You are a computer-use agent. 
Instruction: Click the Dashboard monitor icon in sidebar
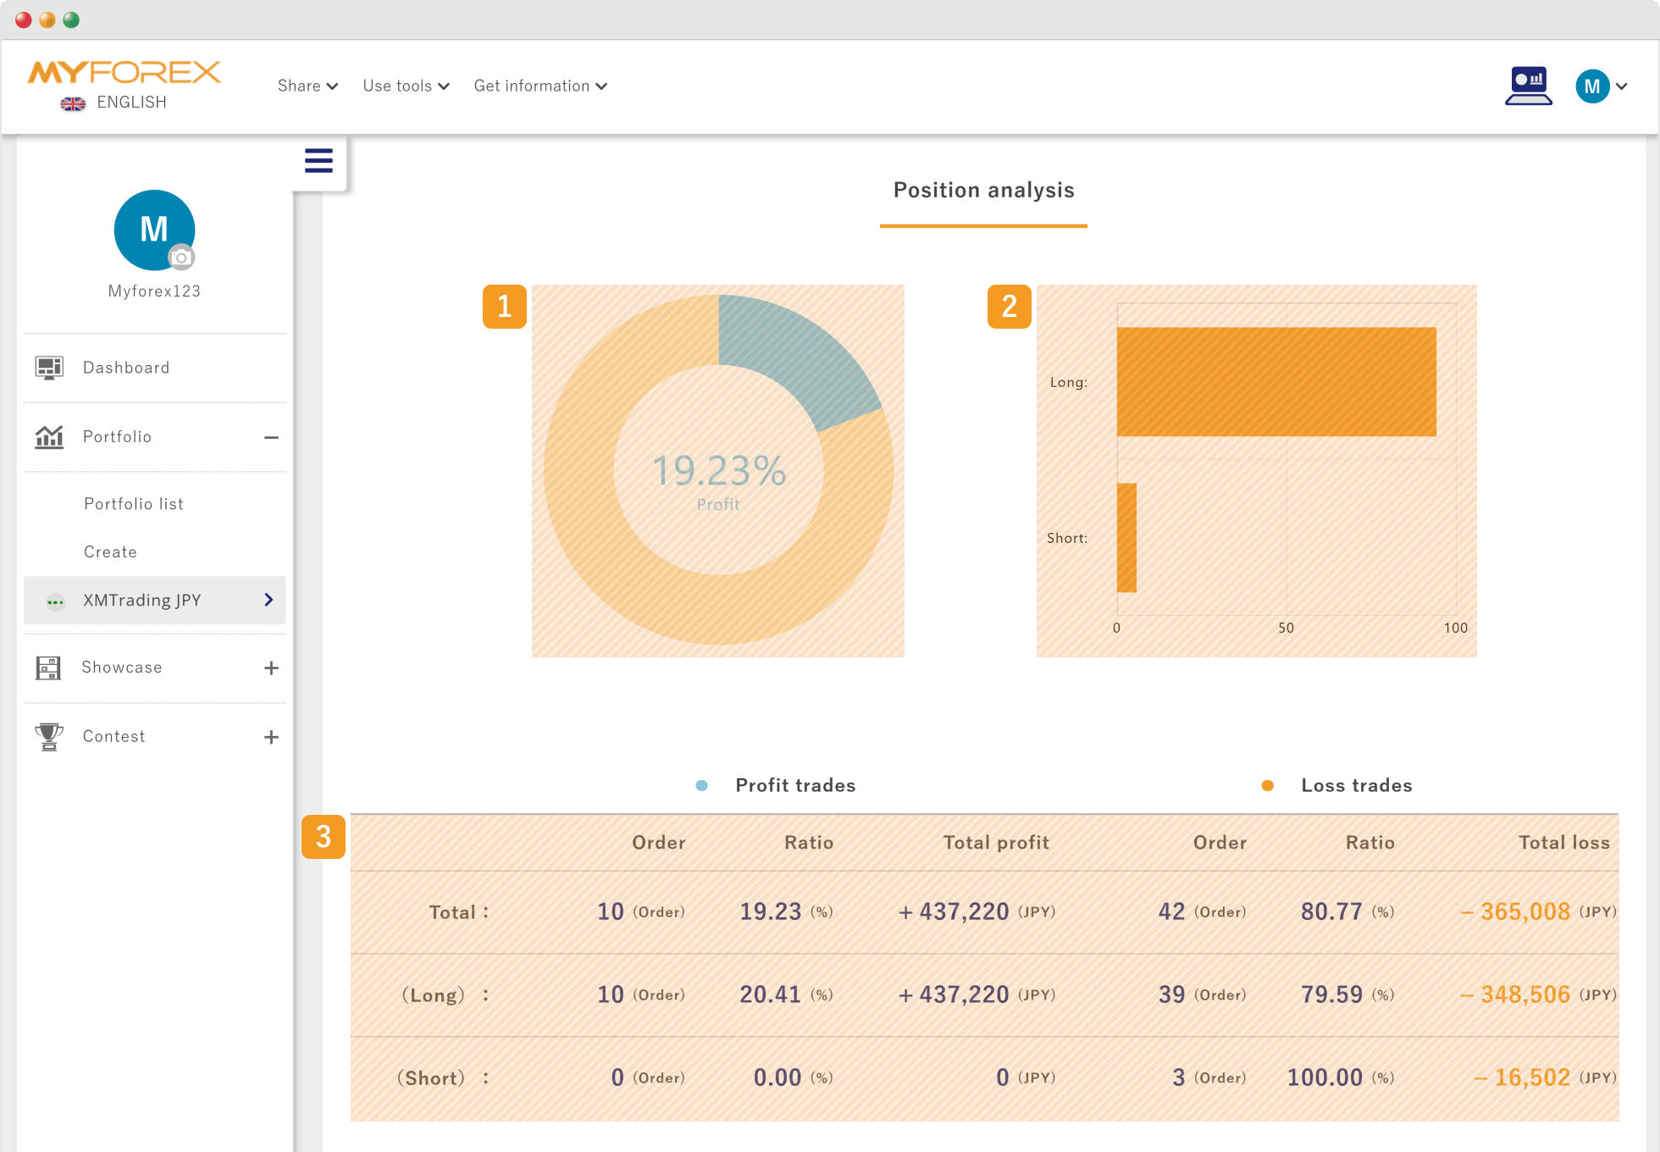[x=49, y=368]
